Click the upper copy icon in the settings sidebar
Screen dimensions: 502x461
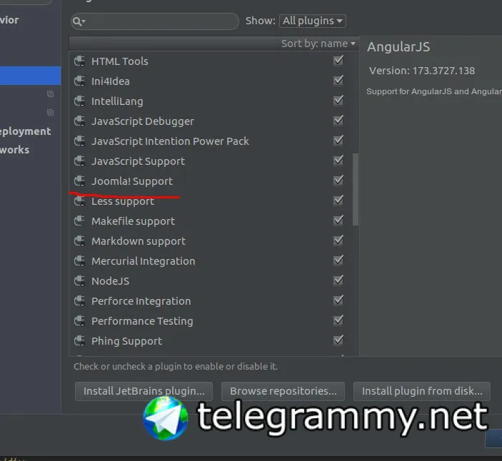(x=50, y=93)
